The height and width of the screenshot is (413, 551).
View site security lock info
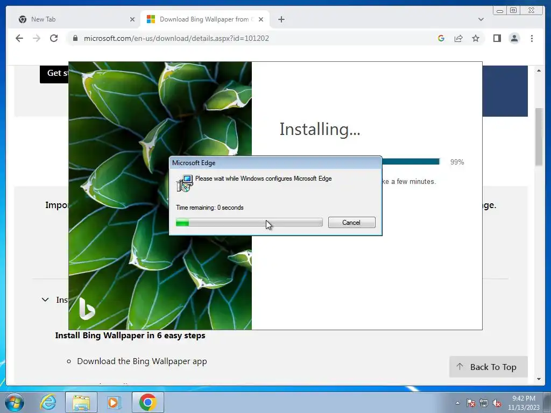[x=75, y=38]
